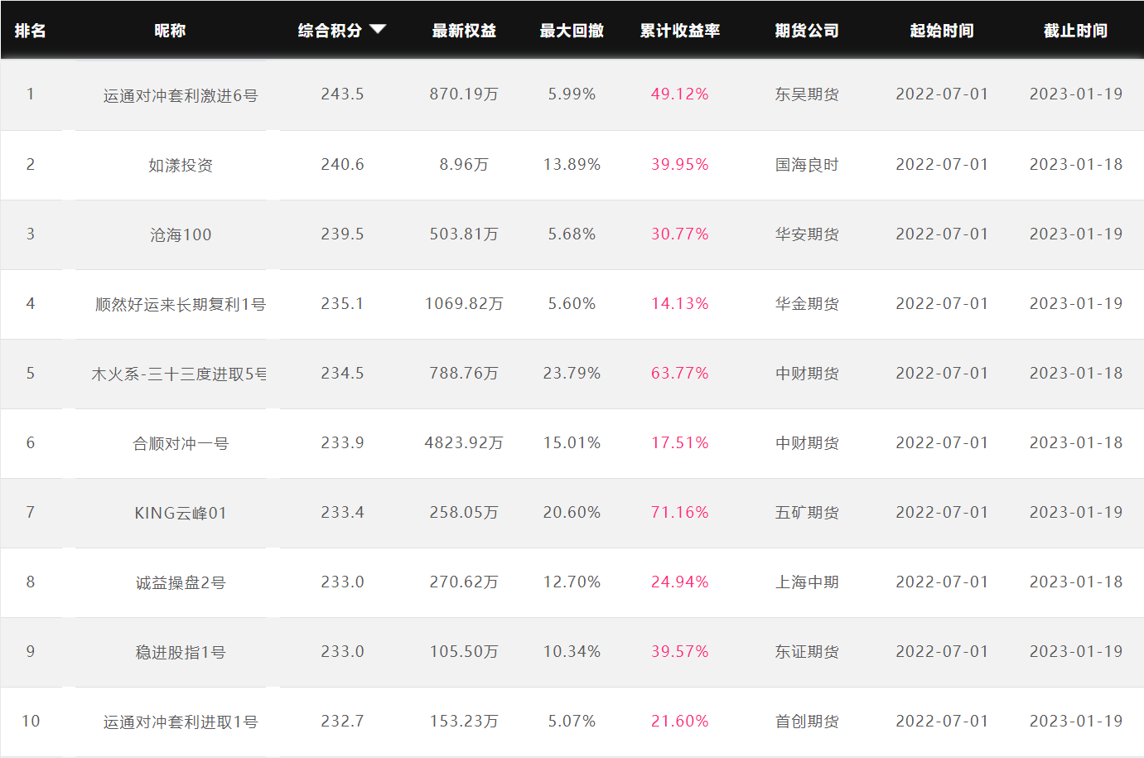The width and height of the screenshot is (1144, 758).
Task: Click the 最大回撤 column header
Action: click(572, 31)
